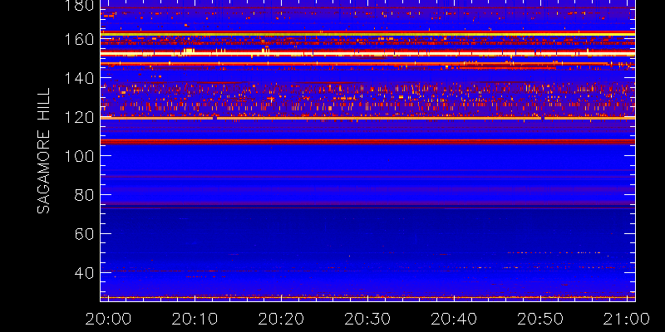The image size is (665, 332).
Task: Select the 20:00 time label
Action: click(109, 319)
